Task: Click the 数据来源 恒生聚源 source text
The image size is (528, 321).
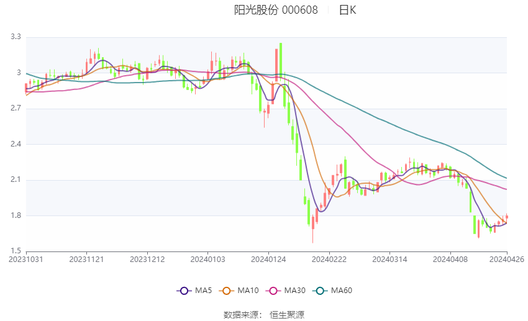Action: pyautogui.click(x=263, y=315)
